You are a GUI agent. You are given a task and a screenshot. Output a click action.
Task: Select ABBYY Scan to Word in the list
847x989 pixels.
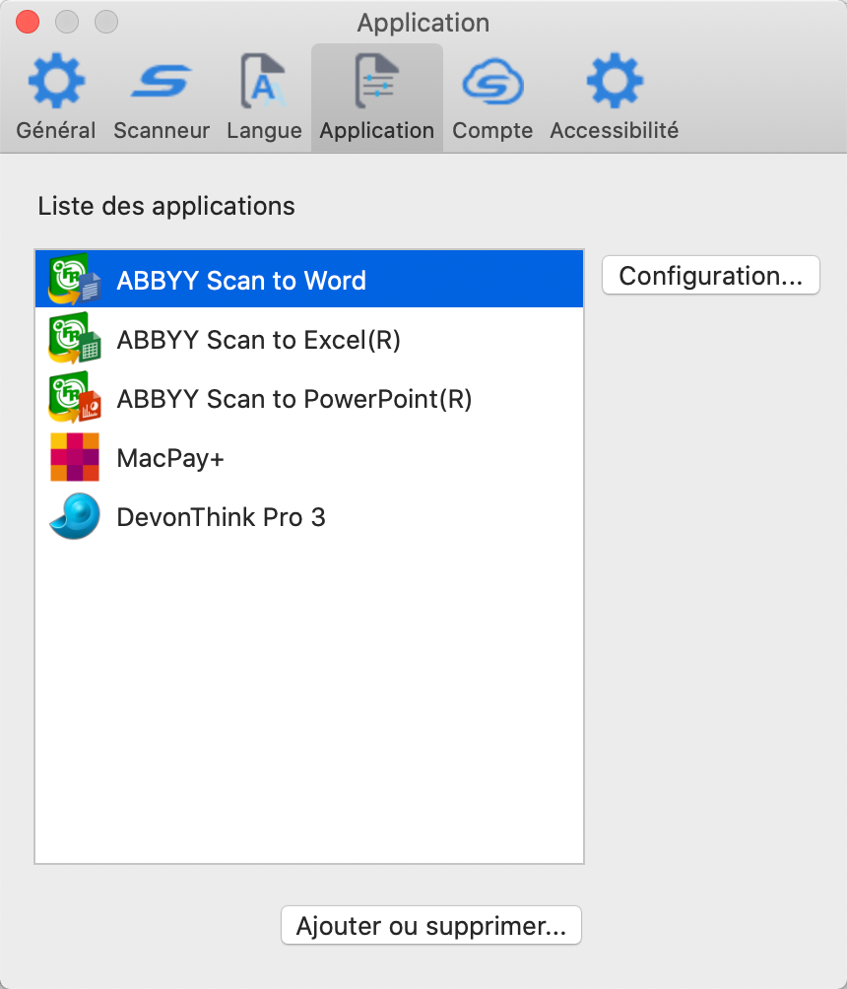(309, 280)
